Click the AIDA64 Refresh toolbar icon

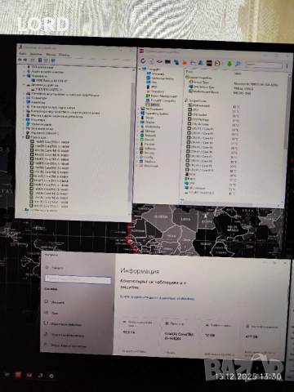(x=143, y=61)
